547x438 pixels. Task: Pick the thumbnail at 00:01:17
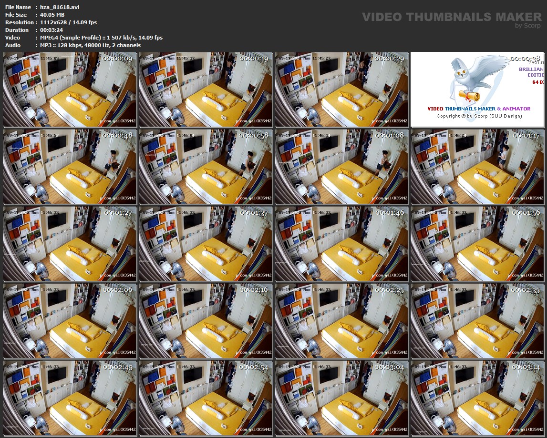(477, 167)
